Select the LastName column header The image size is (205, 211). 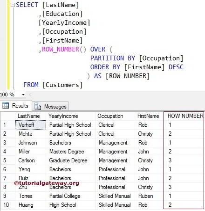pos(31,116)
